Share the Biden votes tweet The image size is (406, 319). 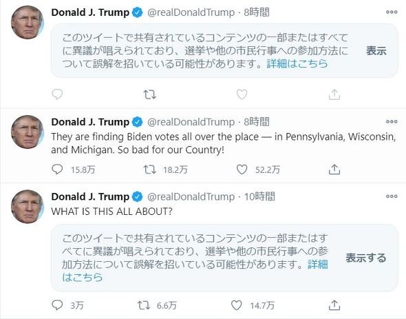334,169
